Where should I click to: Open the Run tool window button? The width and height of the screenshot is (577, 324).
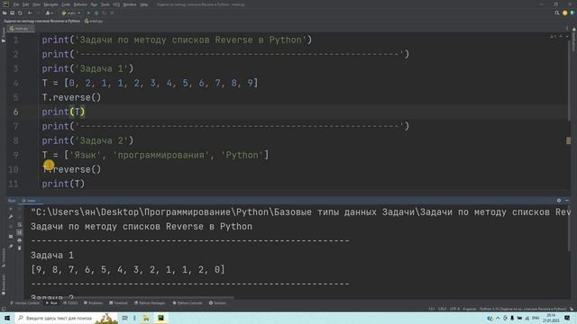click(51, 303)
